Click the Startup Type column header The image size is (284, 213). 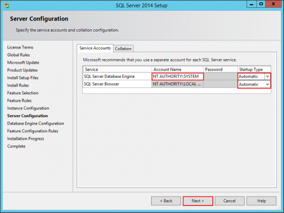click(254, 69)
